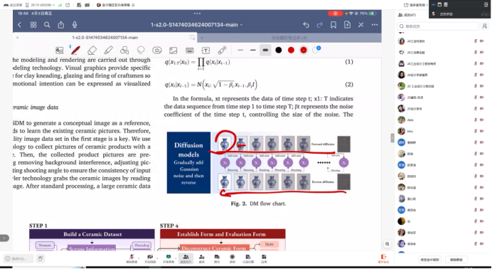Select the insert Image tool
Image resolution: width=492 pixels, height=269 pixels.
[x=173, y=51]
